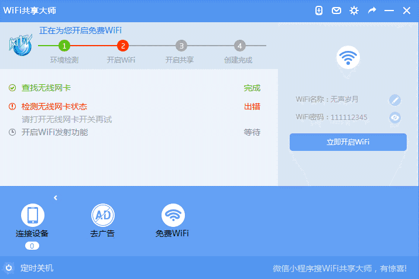419x279 pixels.
Task: Click the 微信小程序搜WiFi共享大师 promo link
Action: pyautogui.click(x=339, y=268)
